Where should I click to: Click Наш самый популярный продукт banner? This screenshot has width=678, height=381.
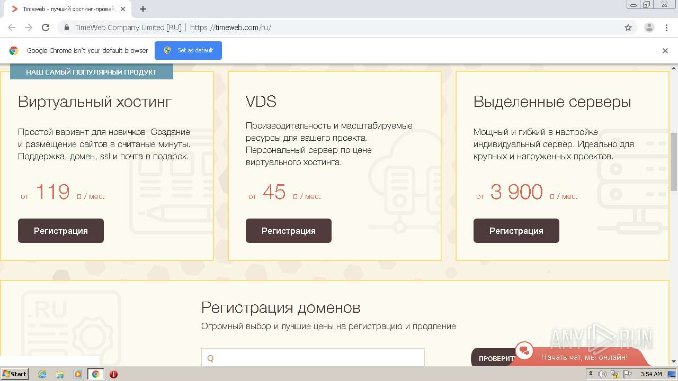pos(92,72)
